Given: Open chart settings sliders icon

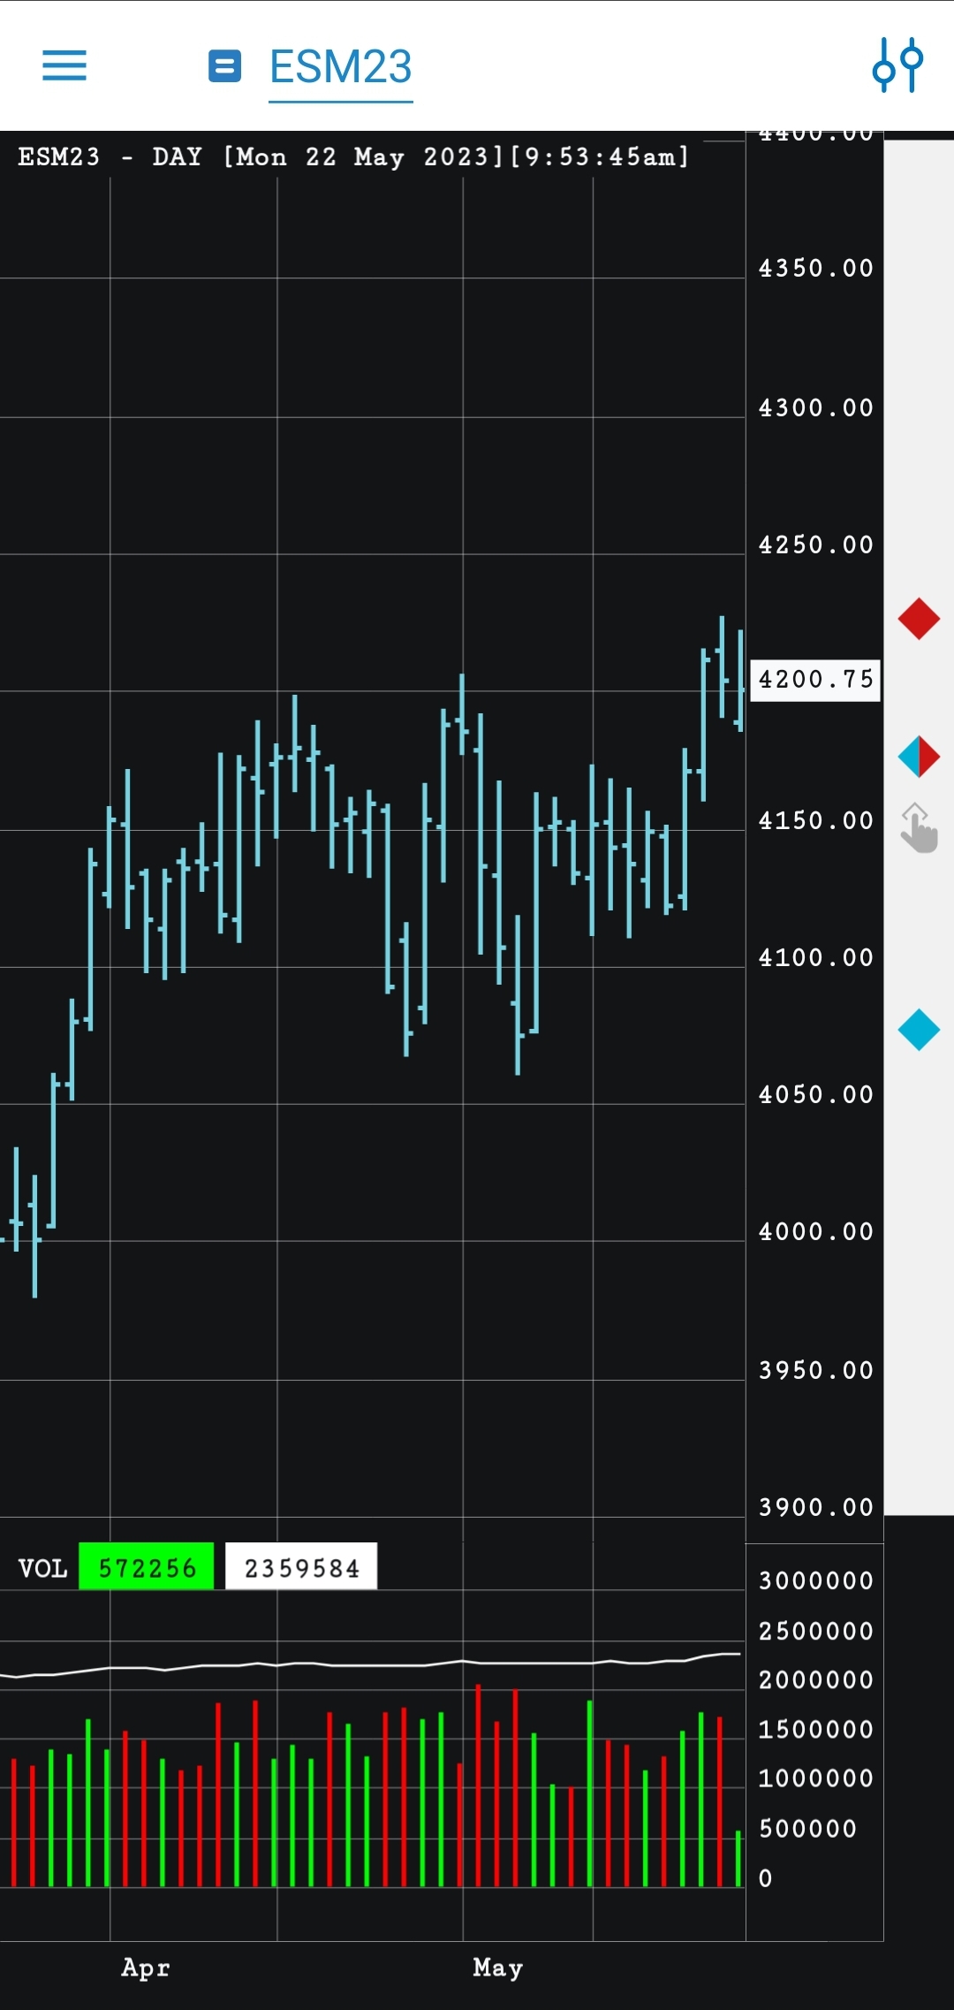Looking at the screenshot, I should coord(897,65).
